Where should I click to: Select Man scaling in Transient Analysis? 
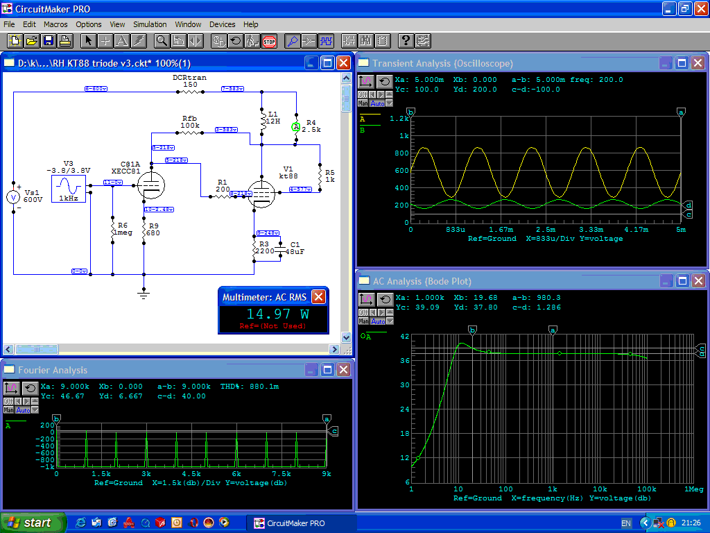click(363, 103)
